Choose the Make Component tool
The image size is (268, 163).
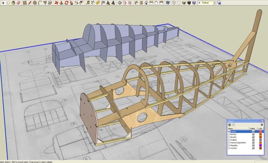click(x=8, y=3)
